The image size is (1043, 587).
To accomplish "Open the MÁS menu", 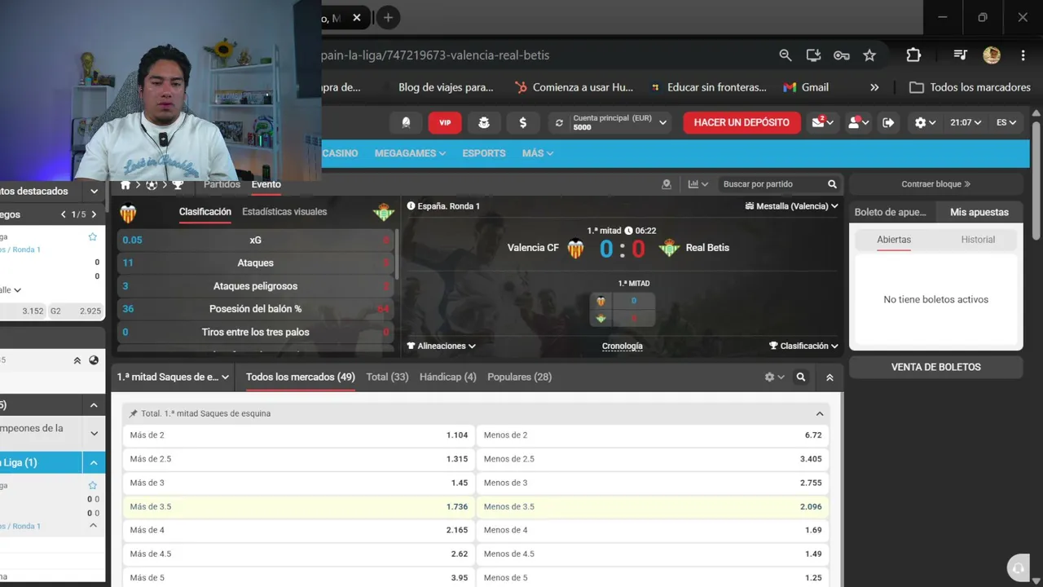I will 538,153.
